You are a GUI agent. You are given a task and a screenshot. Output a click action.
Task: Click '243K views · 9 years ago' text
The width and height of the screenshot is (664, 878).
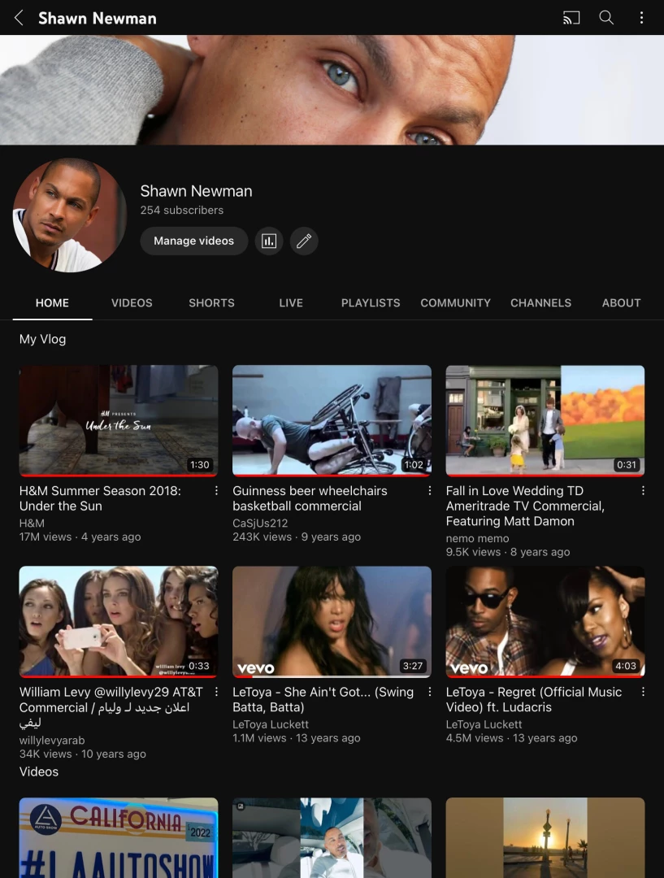coord(297,537)
